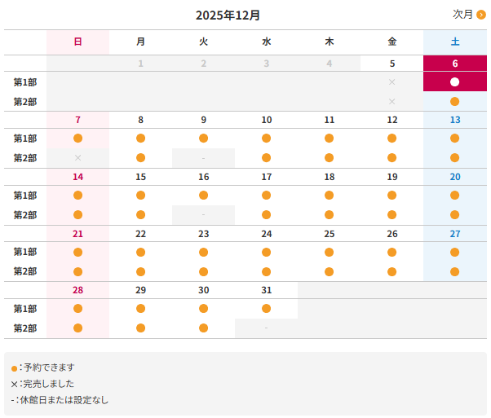Click the 日 Sunday column header
The height and width of the screenshot is (418, 491).
[x=77, y=42]
